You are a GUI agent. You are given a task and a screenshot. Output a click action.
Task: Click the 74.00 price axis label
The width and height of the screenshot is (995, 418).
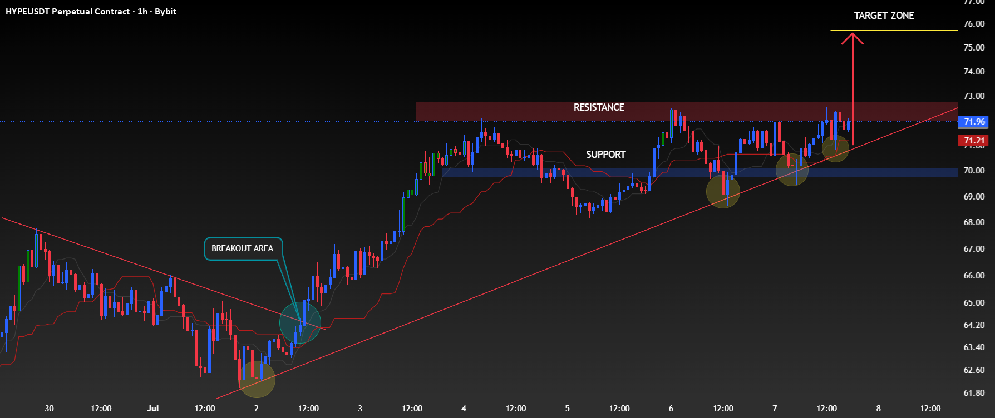pyautogui.click(x=974, y=72)
